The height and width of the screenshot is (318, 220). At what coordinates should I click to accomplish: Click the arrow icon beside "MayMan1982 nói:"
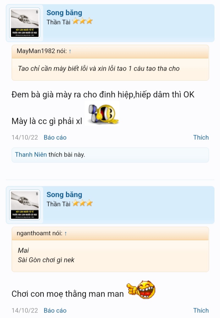[70, 51]
